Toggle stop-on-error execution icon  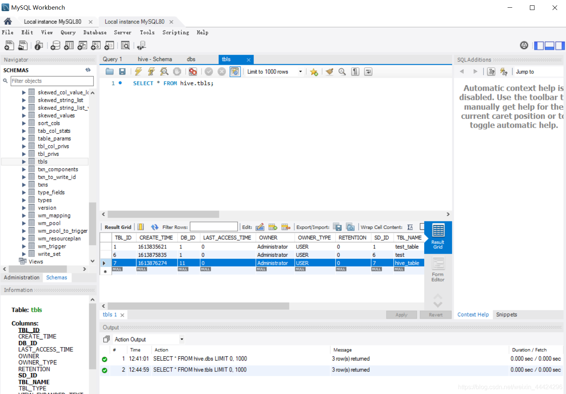193,71
